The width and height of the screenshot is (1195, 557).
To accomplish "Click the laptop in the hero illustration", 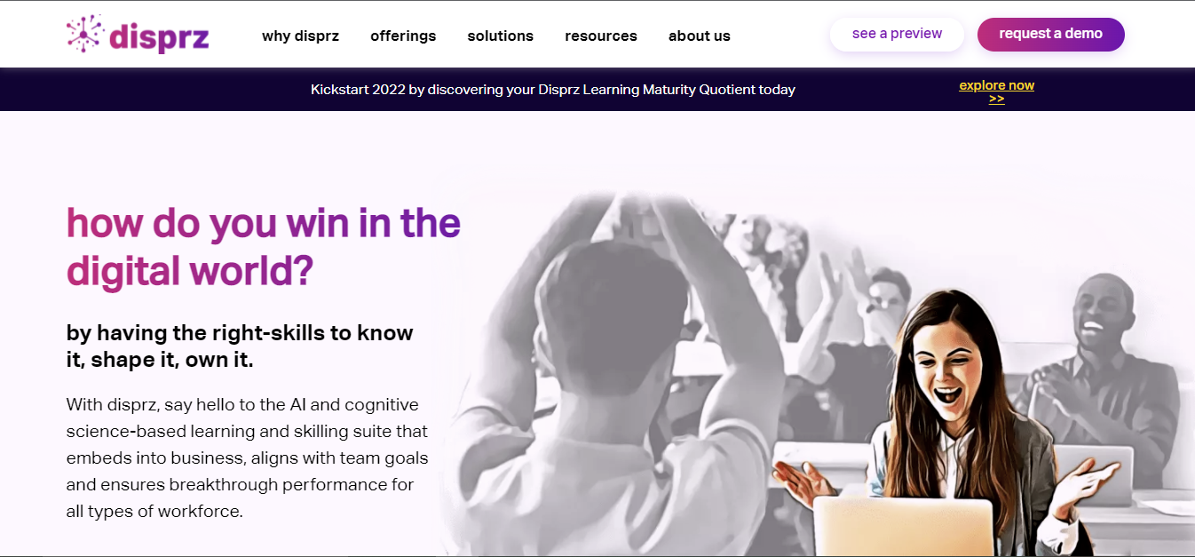I will coord(904,526).
